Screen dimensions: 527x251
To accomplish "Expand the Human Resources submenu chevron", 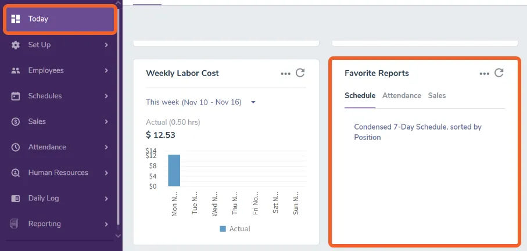I will click(x=106, y=173).
